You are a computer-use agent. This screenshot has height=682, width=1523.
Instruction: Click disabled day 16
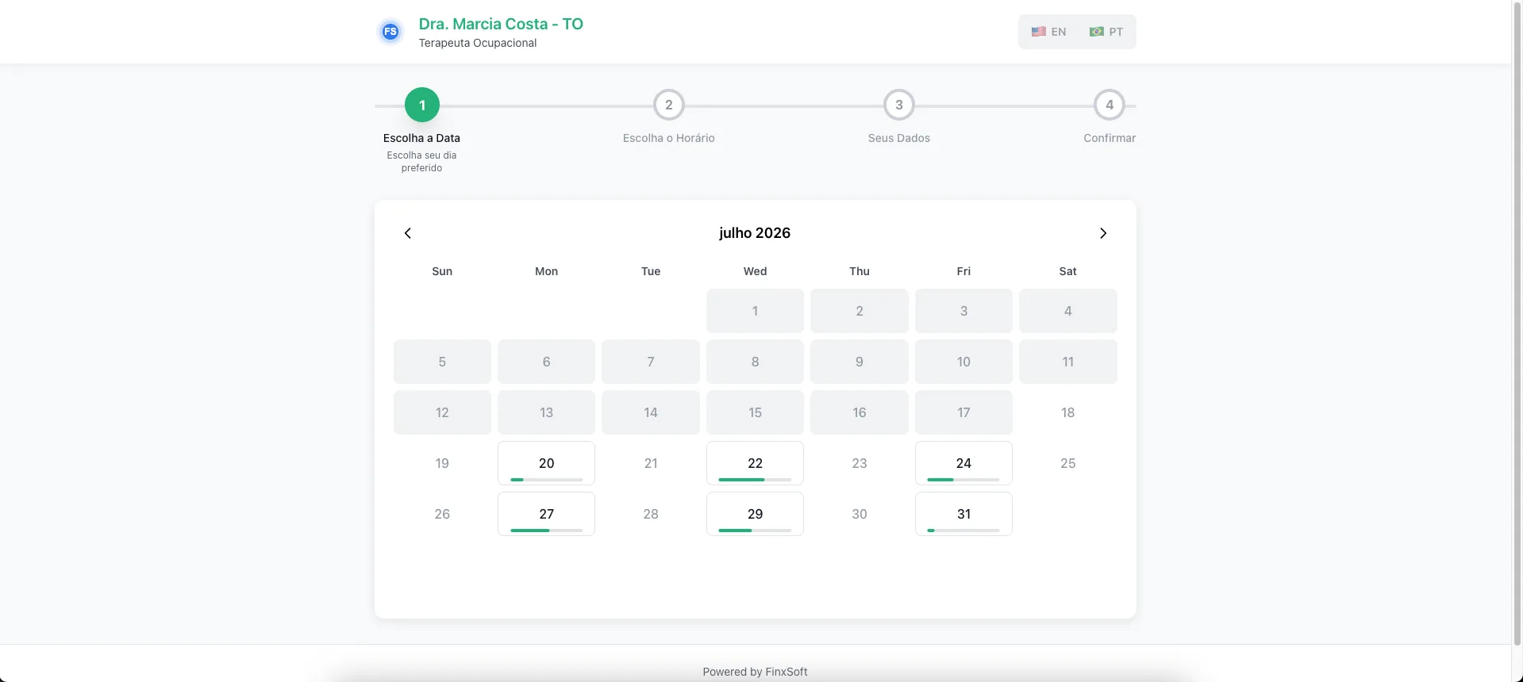860,412
